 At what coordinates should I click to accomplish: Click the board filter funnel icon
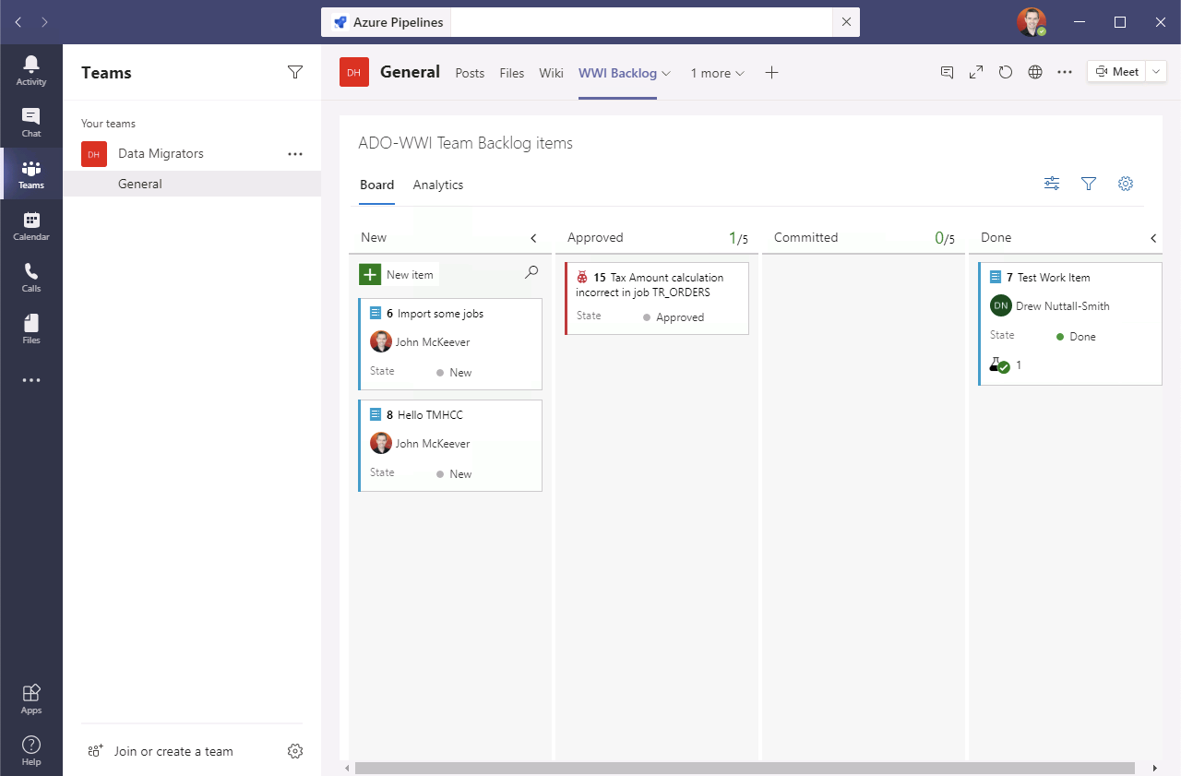click(x=1089, y=184)
